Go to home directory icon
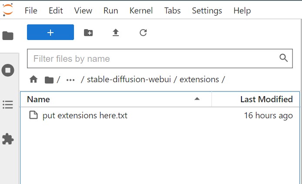 point(34,80)
